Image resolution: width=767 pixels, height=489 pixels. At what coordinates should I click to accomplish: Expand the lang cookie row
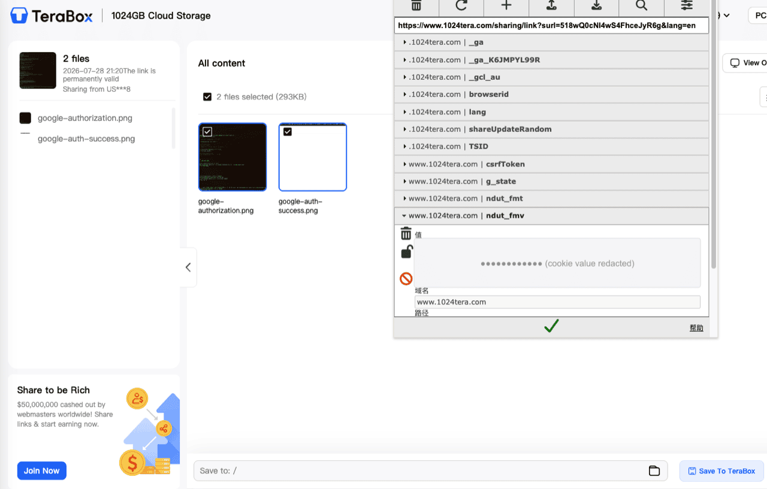tap(552, 111)
